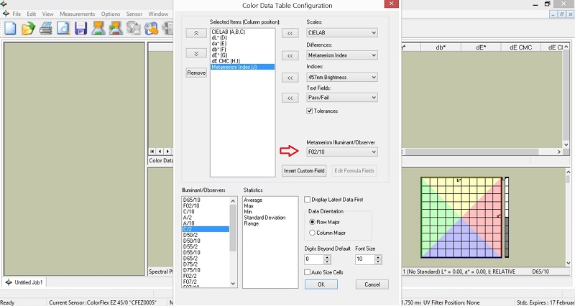
Task: Open the Options menu
Action: click(x=111, y=14)
